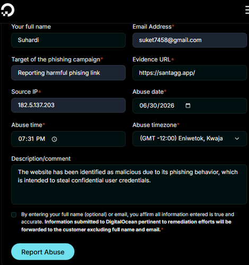Image resolution: width=249 pixels, height=265 pixels.
Task: Click the affirmation statement label text
Action: pos(128,222)
